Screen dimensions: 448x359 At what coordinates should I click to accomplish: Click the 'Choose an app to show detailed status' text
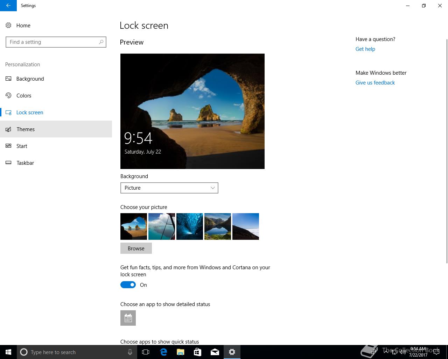[165, 304]
